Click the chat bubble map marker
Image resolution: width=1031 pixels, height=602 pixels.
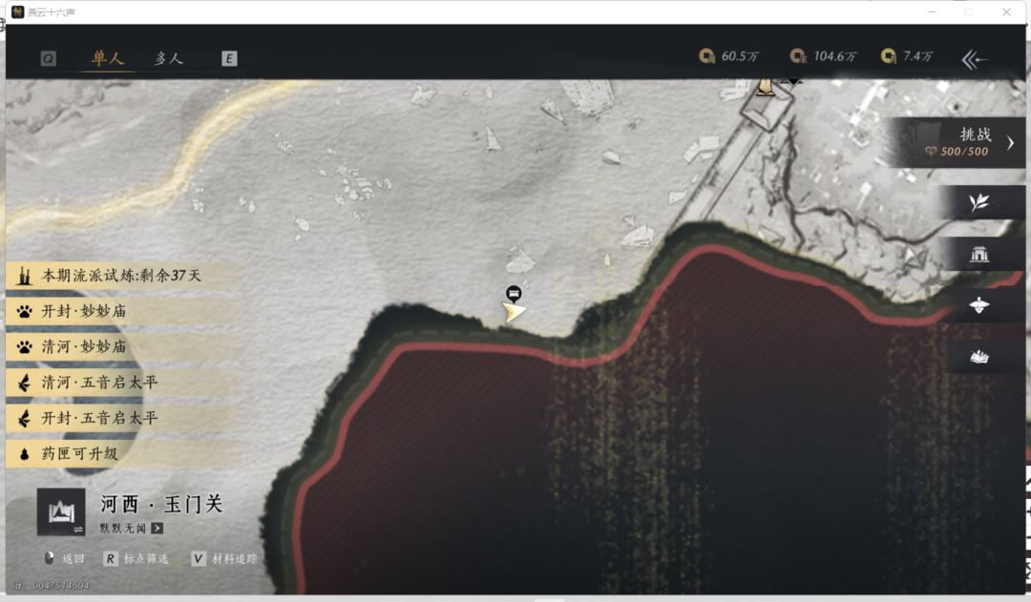click(x=514, y=293)
